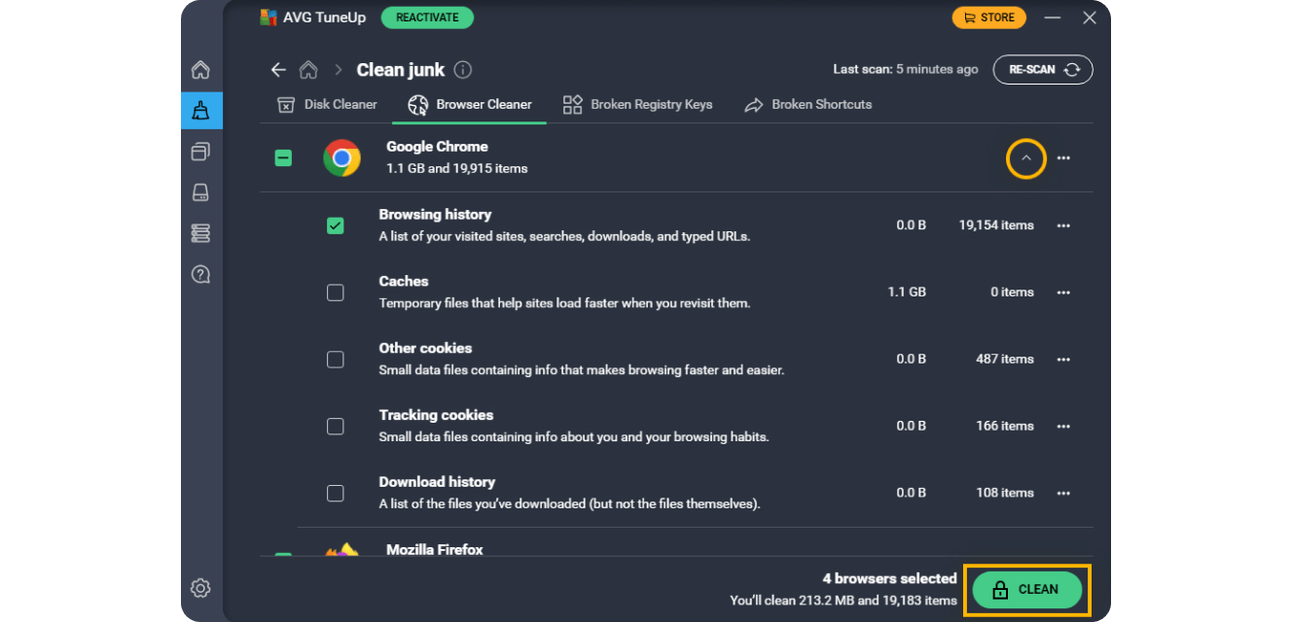
Task: Open the Free Up Space disk icon
Action: coord(200,192)
